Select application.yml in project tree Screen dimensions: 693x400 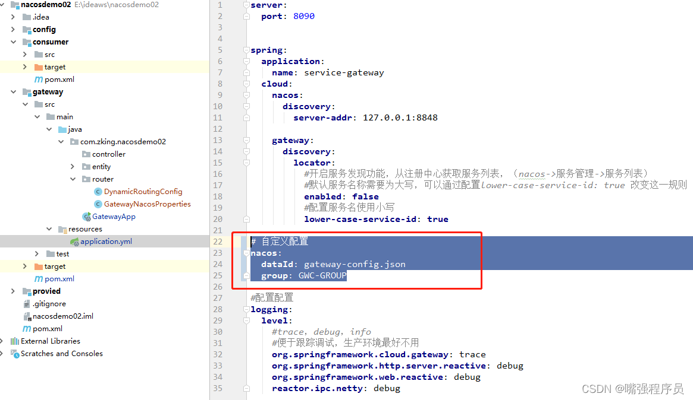[x=106, y=242]
